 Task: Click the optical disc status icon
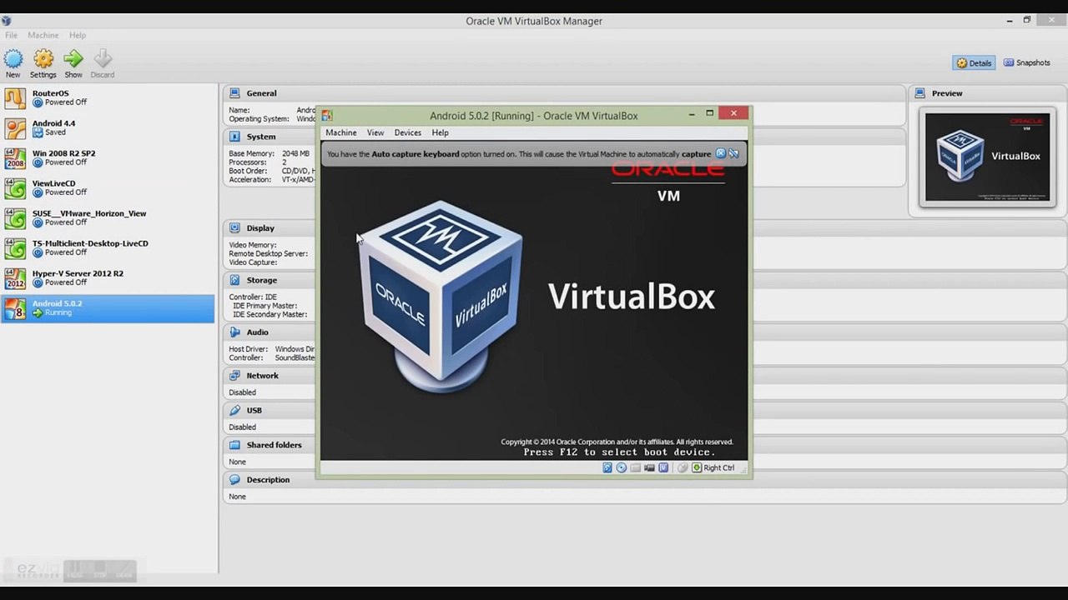[x=622, y=467]
